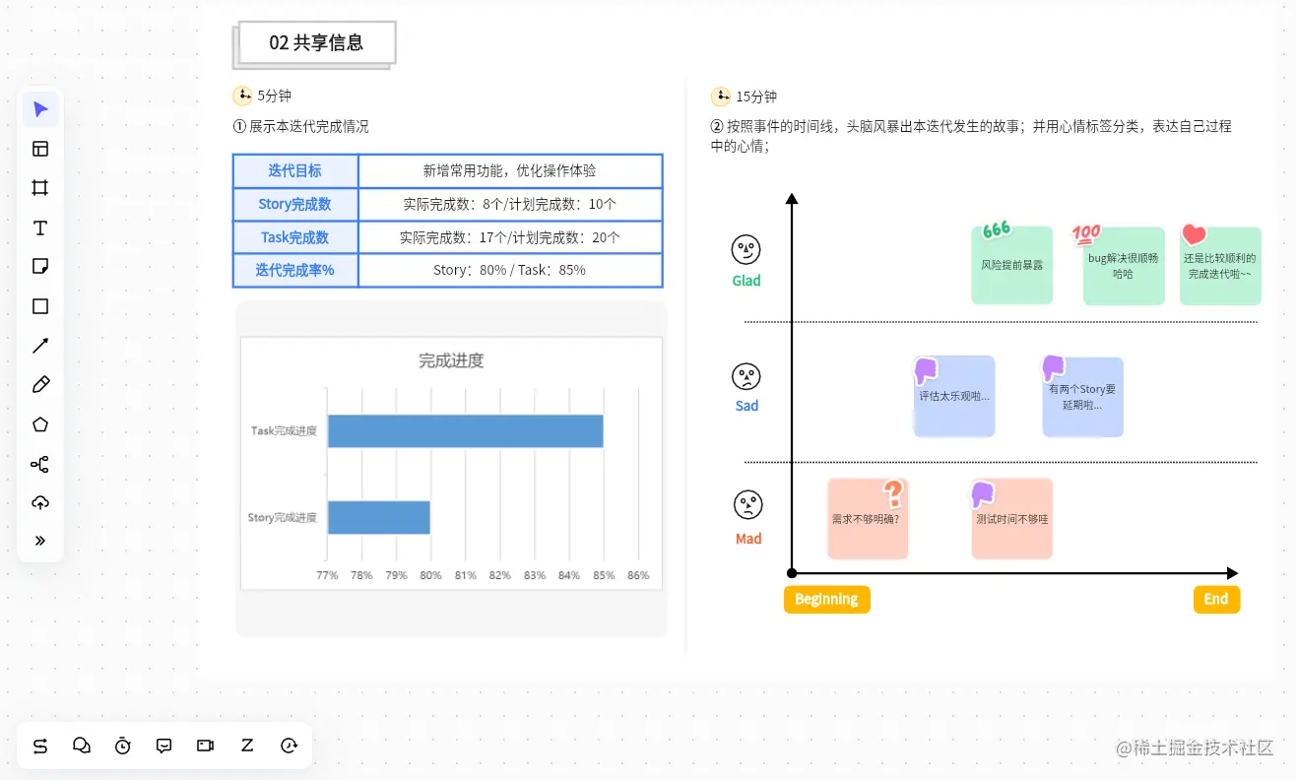The image size is (1296, 780).
Task: Click the Story完成进度 axis label
Action: [283, 518]
